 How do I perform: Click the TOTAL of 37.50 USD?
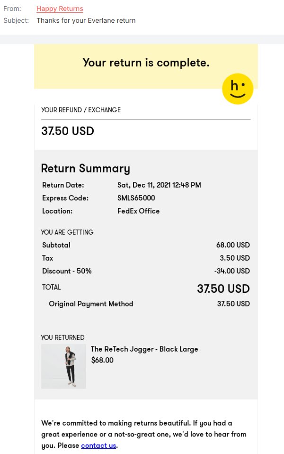(x=223, y=289)
